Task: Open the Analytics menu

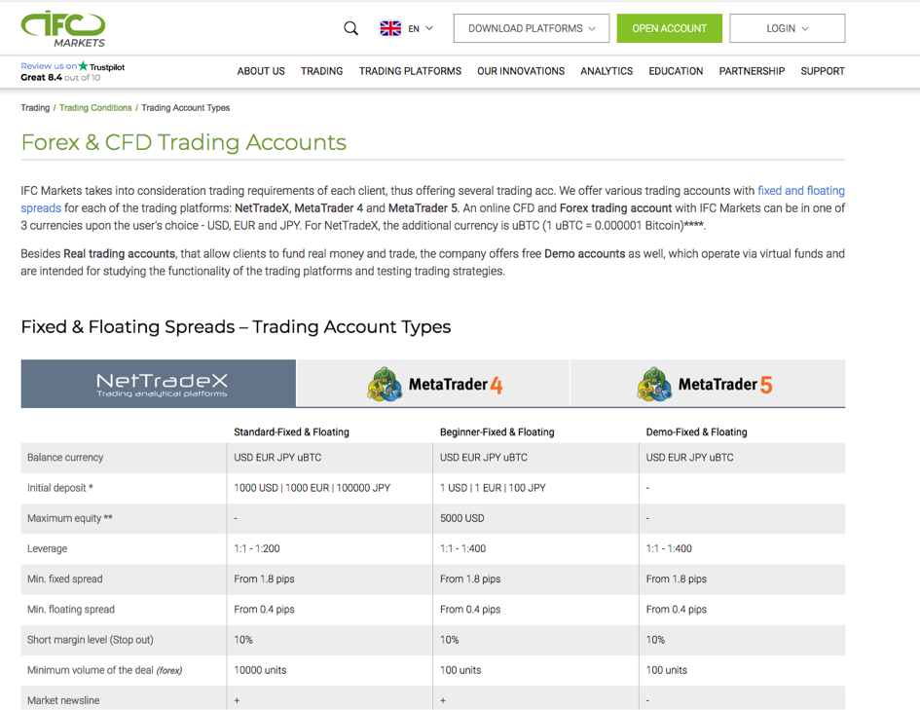Action: pos(607,71)
